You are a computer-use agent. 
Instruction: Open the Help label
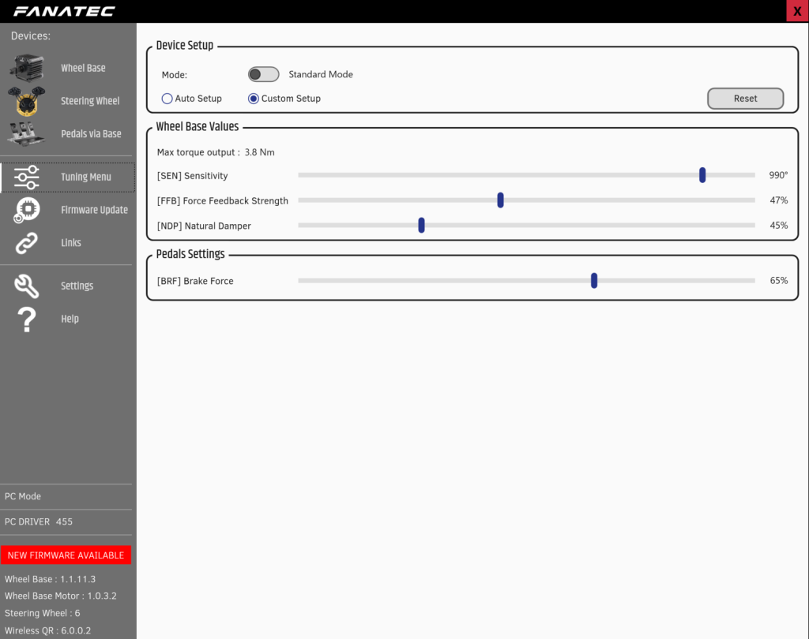coord(70,319)
